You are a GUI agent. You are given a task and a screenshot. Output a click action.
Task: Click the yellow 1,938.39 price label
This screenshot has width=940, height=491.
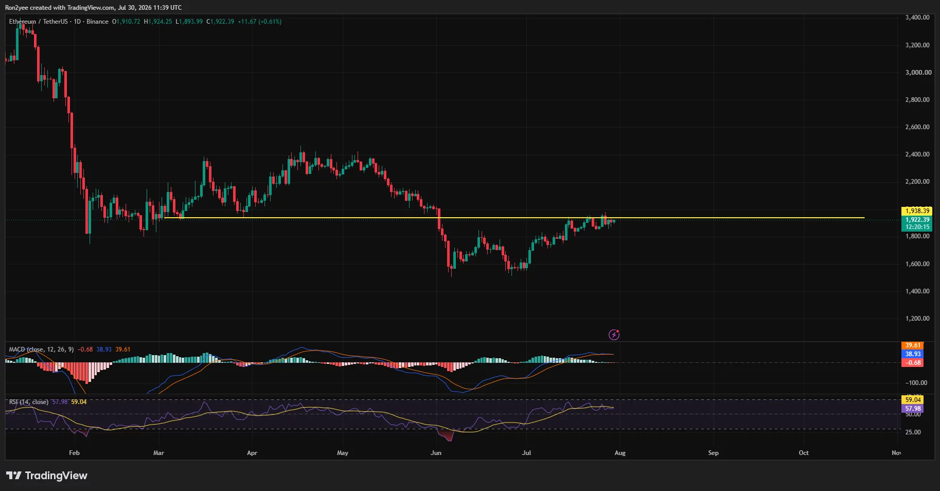click(917, 211)
